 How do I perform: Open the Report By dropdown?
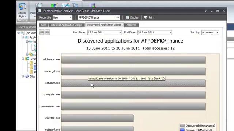[x=71, y=17]
